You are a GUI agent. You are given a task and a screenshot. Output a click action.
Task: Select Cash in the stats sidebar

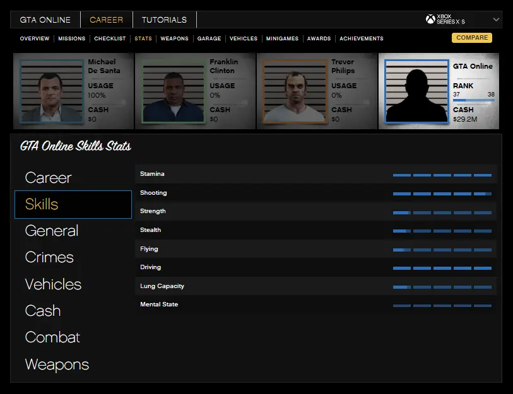43,311
